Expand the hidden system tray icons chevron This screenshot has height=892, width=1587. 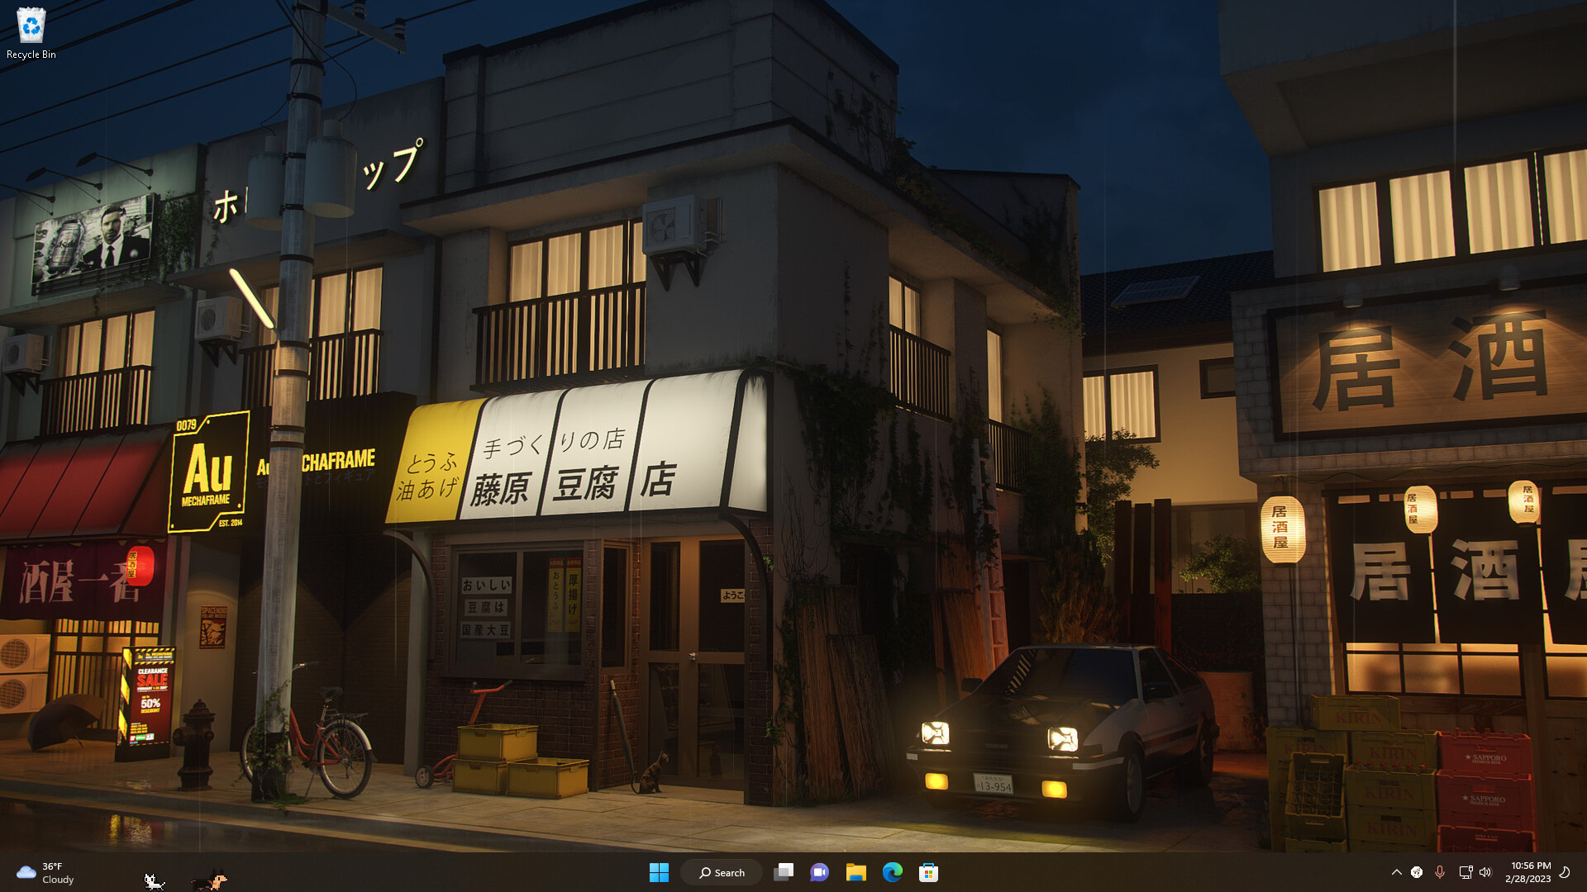[x=1397, y=872]
